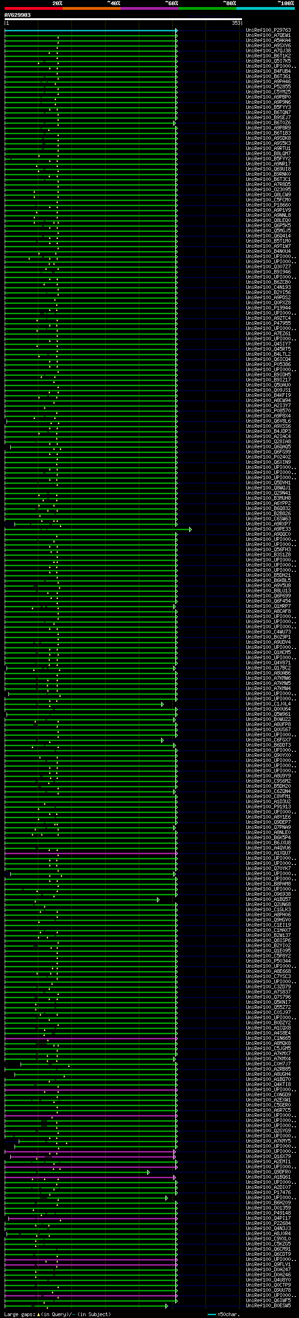Click hit label UniRef100_Q69UI8

click(268, 169)
